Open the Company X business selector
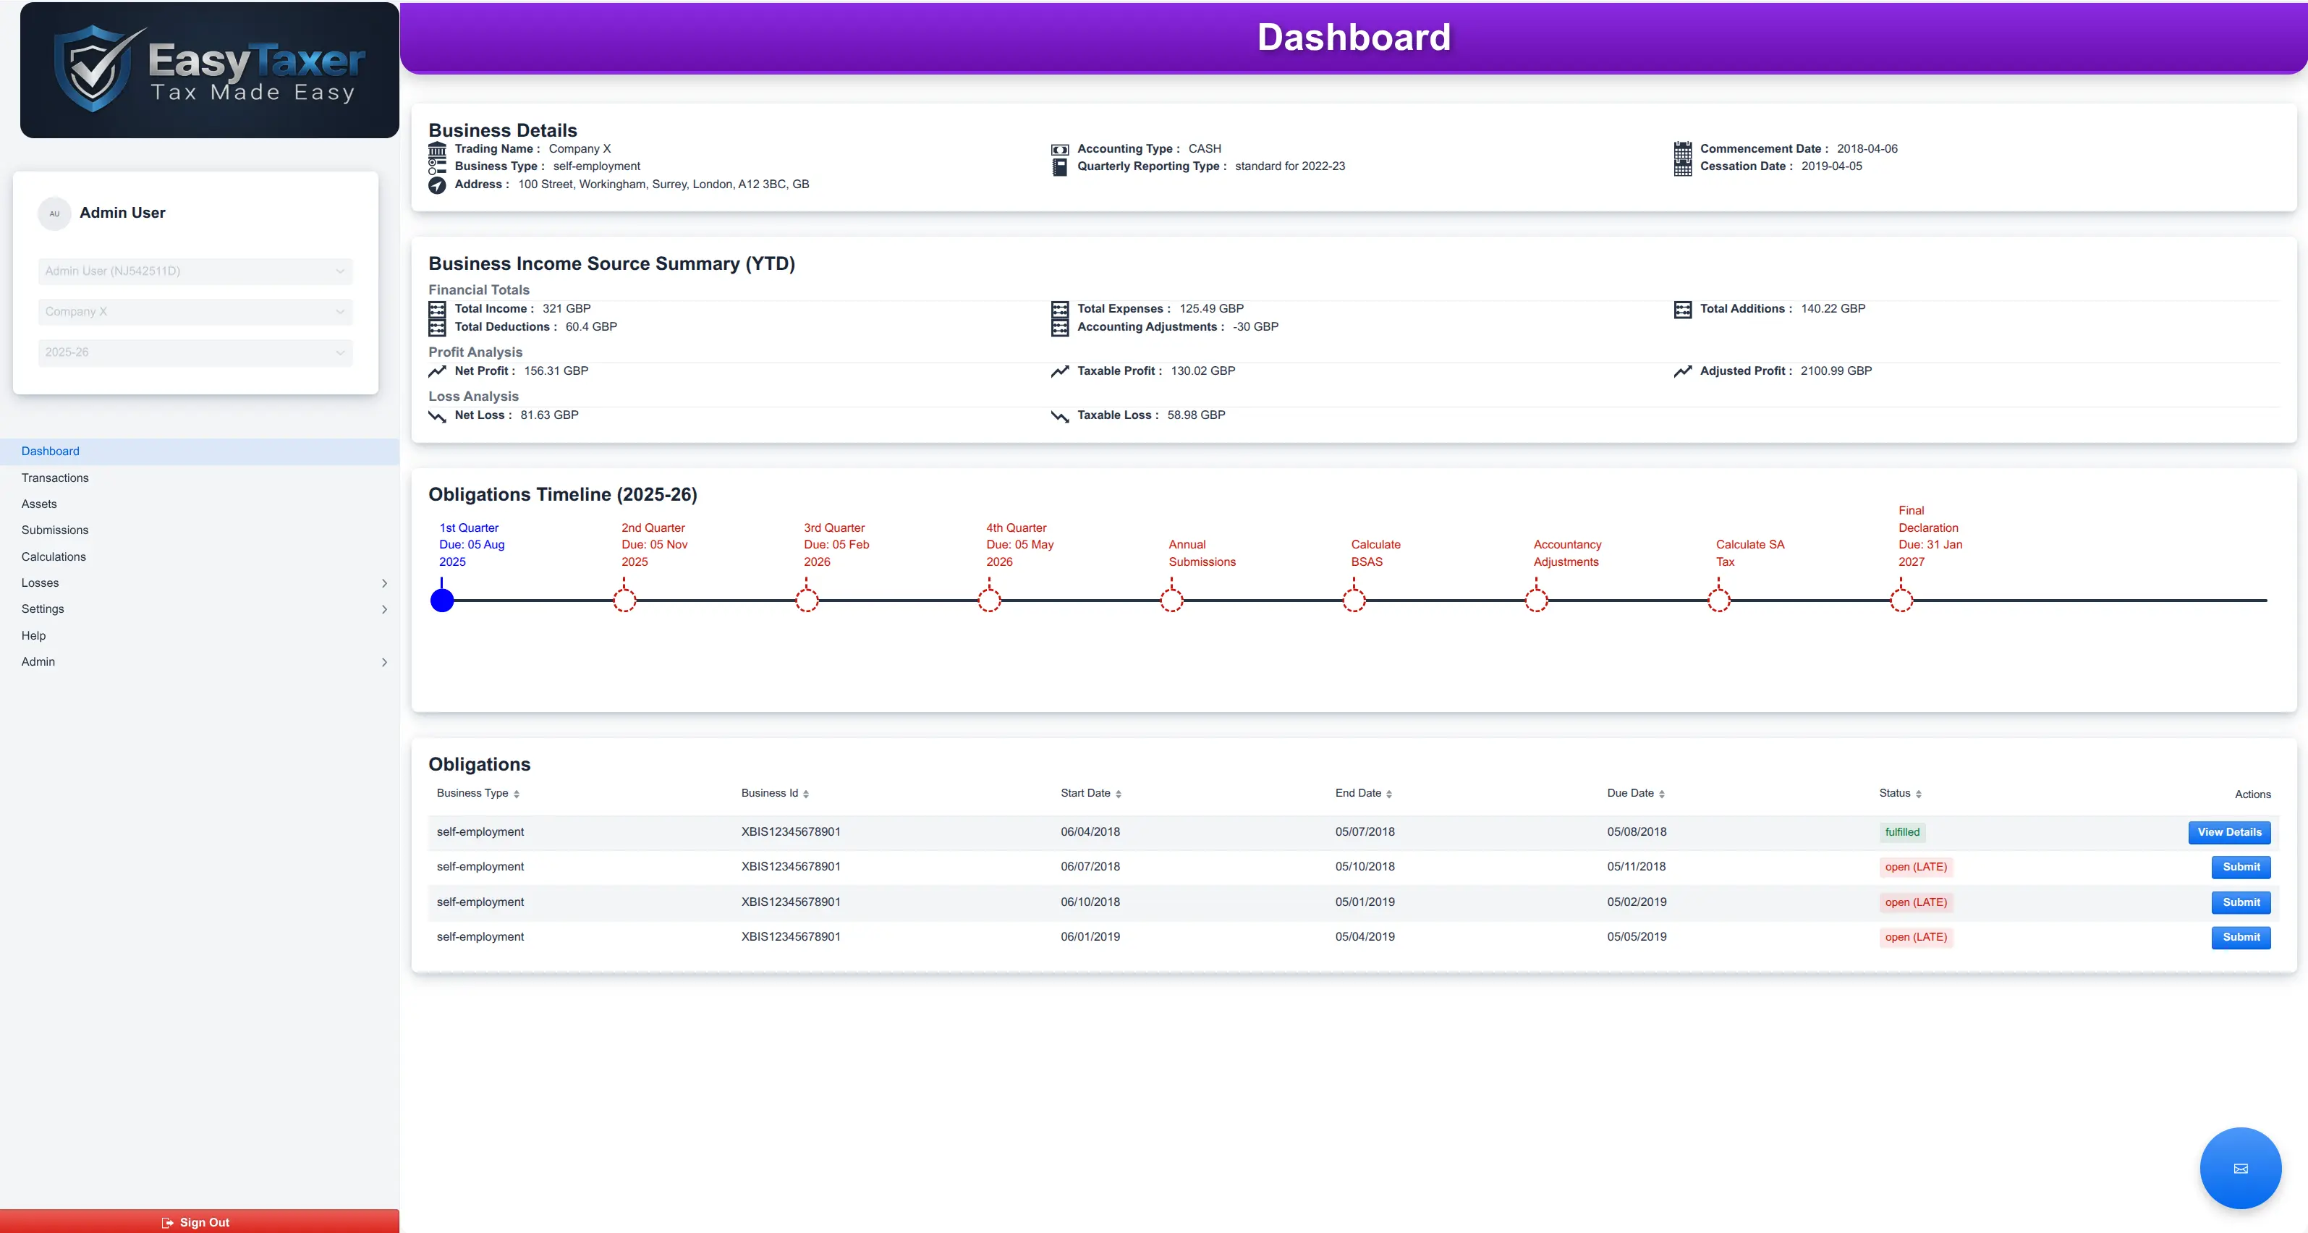Image resolution: width=2308 pixels, height=1233 pixels. pos(195,311)
